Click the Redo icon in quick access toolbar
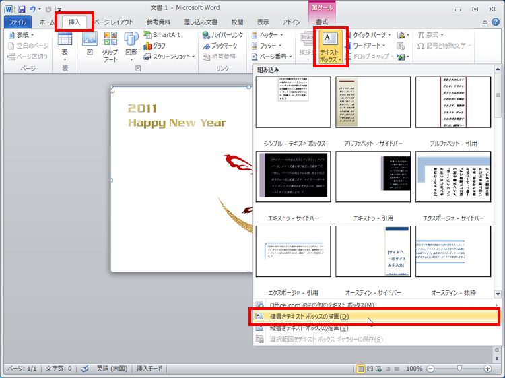This screenshot has width=505, height=378. [48, 9]
